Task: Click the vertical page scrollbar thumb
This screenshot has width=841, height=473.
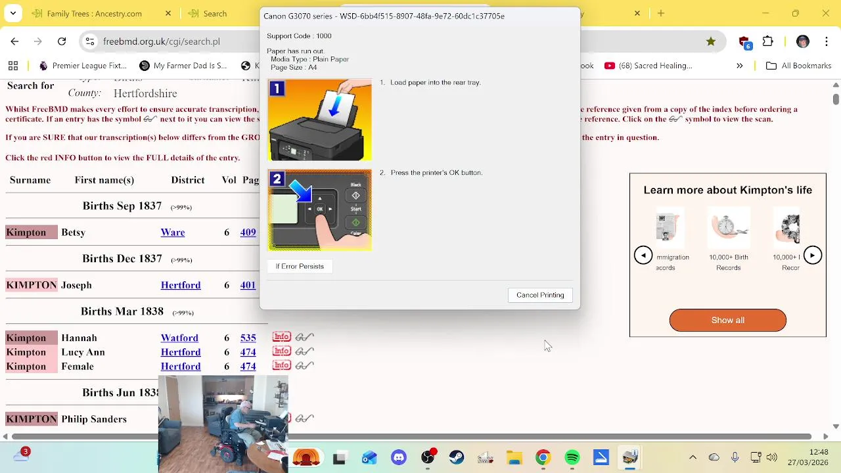Action: (836, 99)
